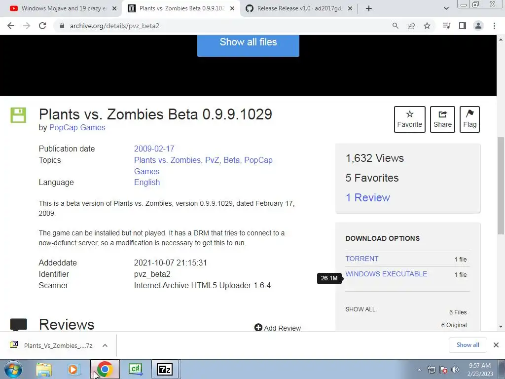Open the PopCap Games creator link
The image size is (505, 379).
[77, 127]
